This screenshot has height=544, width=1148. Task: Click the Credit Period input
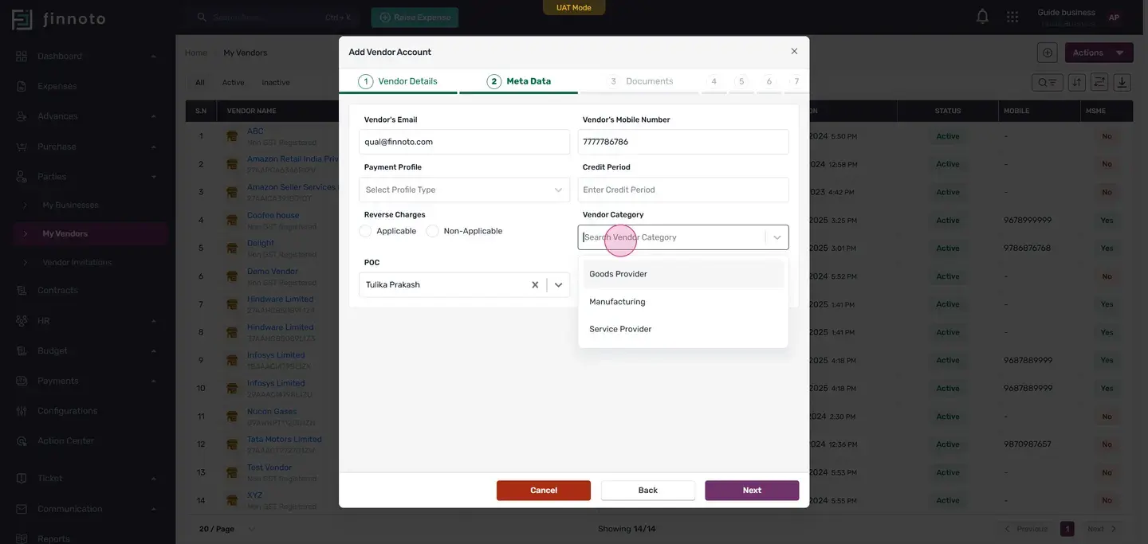tap(683, 190)
